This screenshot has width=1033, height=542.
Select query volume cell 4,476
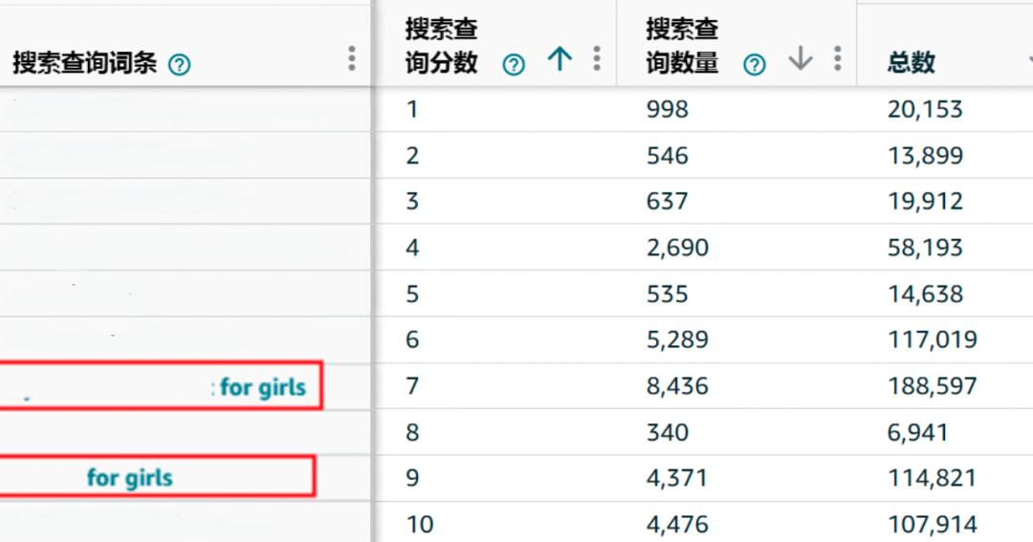(677, 524)
